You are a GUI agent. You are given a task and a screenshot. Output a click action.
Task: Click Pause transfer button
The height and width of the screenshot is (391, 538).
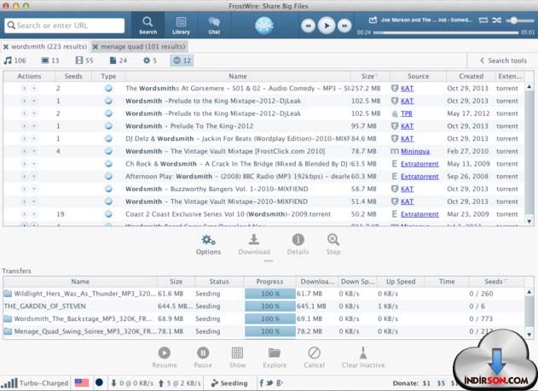(x=203, y=358)
